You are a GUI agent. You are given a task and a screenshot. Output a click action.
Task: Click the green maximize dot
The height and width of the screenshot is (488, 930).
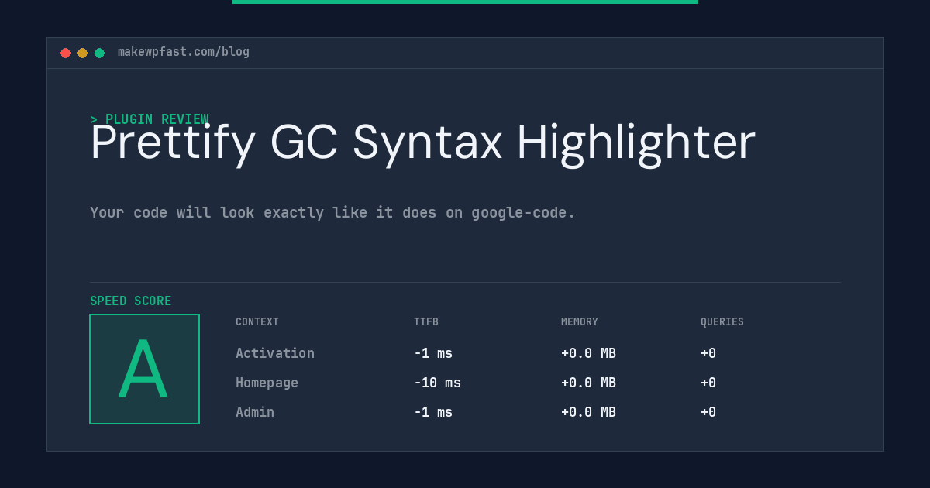(x=99, y=53)
